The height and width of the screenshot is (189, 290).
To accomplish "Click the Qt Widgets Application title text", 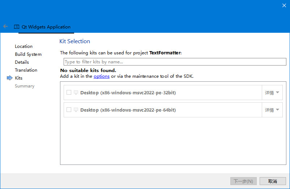I will pos(46,27).
